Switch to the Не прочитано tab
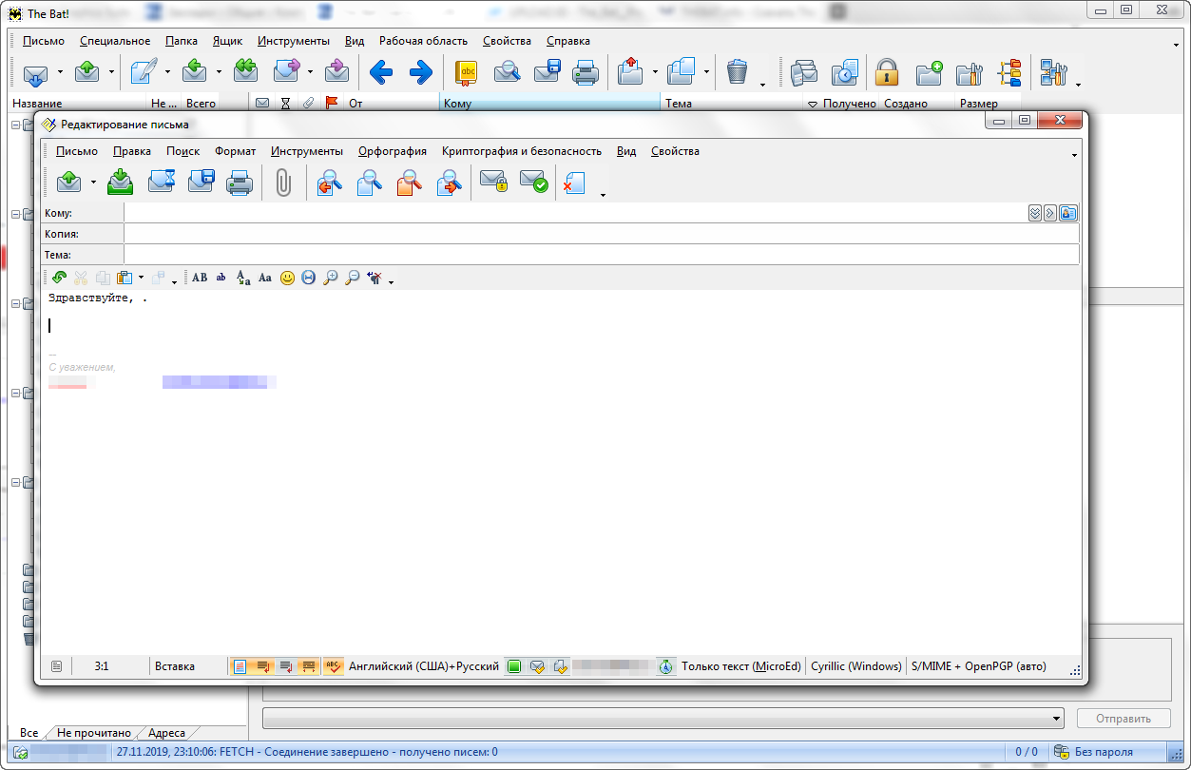 pyautogui.click(x=93, y=733)
